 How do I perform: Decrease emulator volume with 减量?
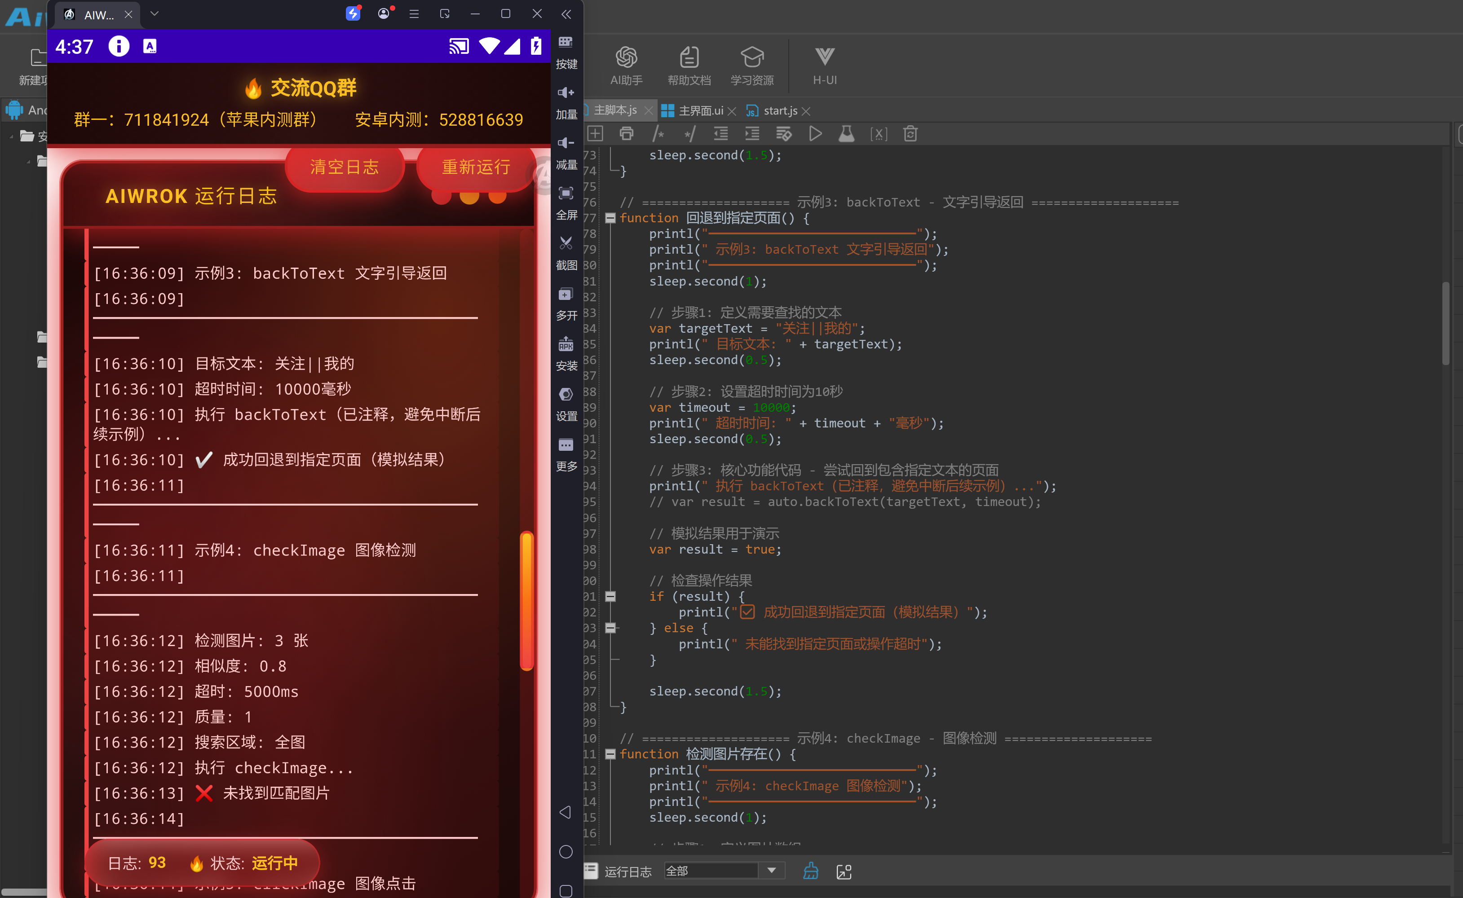click(566, 153)
